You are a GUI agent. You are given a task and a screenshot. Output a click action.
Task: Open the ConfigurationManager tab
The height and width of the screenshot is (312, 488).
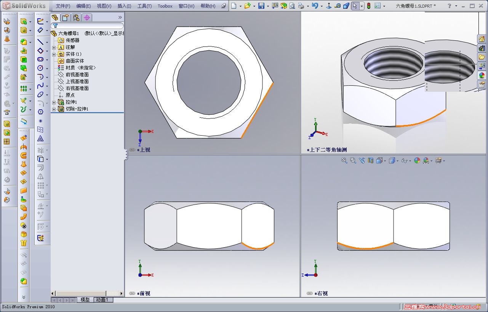click(x=76, y=18)
